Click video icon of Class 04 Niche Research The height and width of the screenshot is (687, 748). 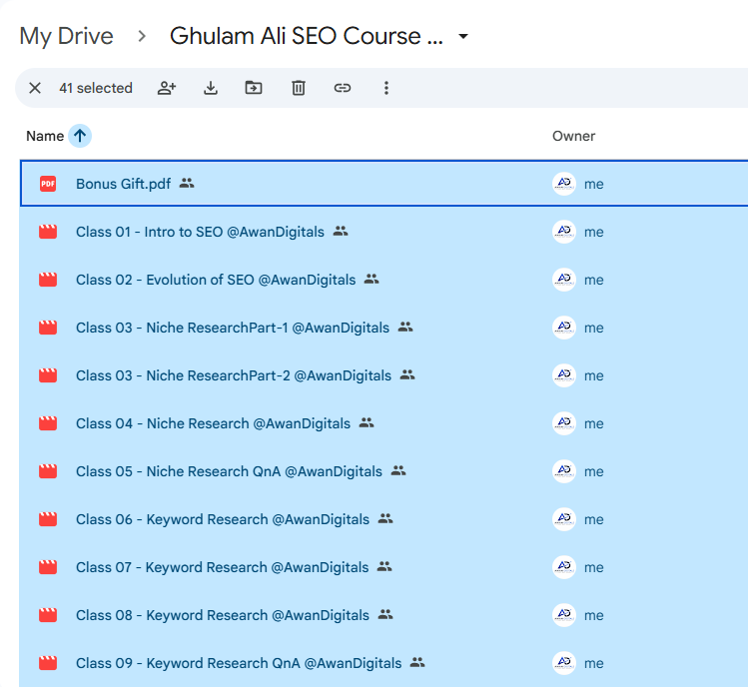[x=48, y=423]
